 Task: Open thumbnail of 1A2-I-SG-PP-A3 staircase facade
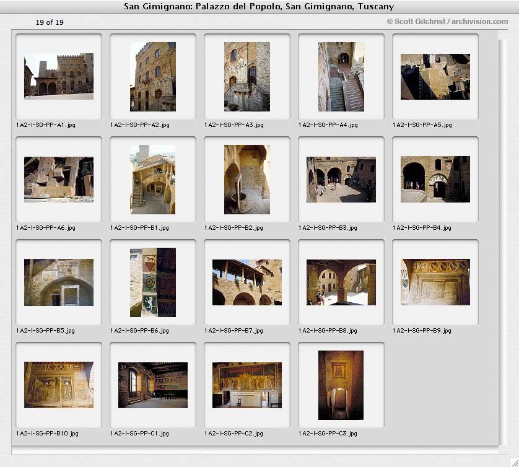247,76
